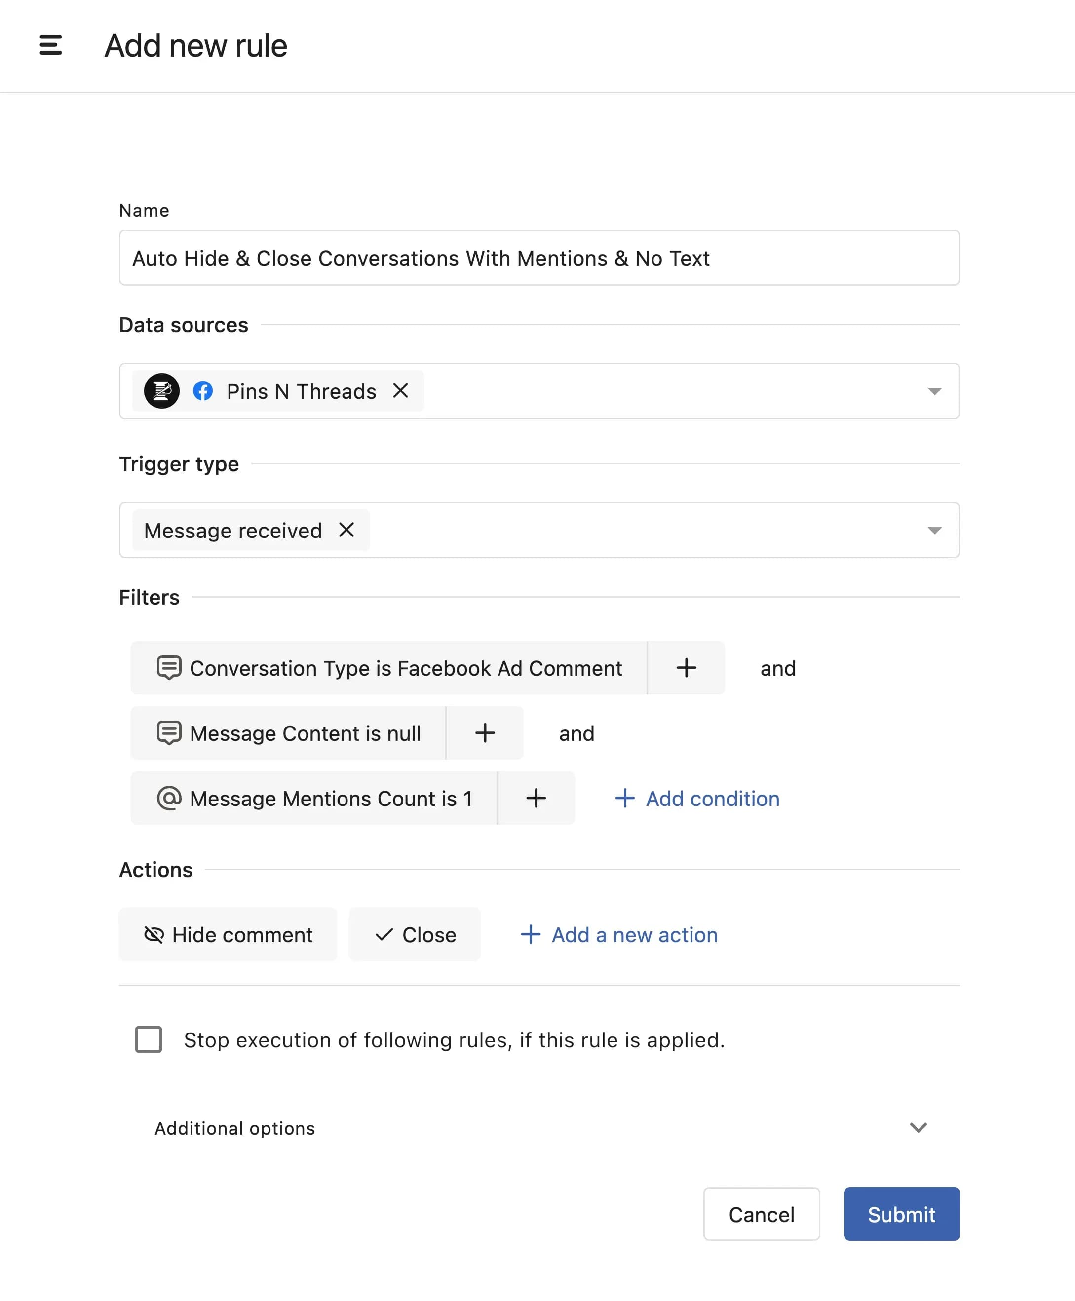Viewport: 1075px width, 1301px height.
Task: Expand the Additional options section
Action: point(918,1128)
